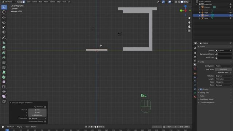This screenshot has height=131, width=233.
Task: Select the Inset Faces tool
Action: [x=4, y=53]
